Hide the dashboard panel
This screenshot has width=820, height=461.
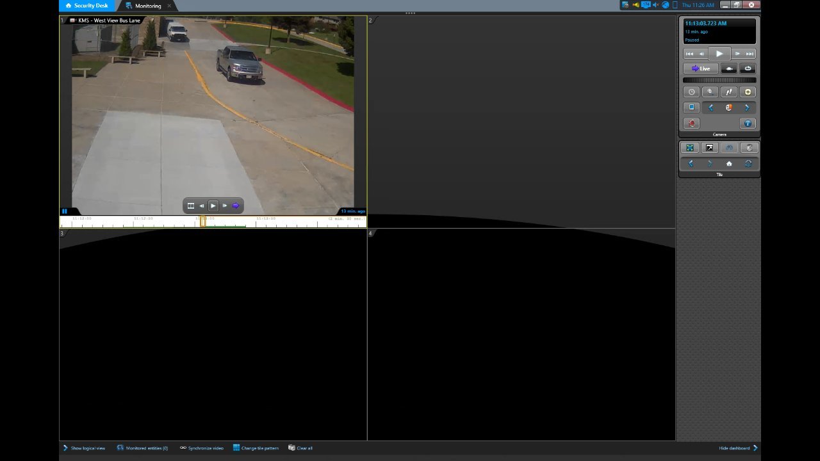coord(739,448)
